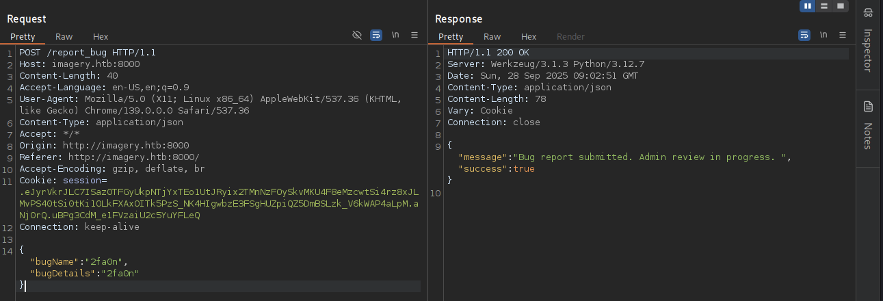The width and height of the screenshot is (883, 301).
Task: Click the bugDetails value in request body
Action: (x=120, y=273)
